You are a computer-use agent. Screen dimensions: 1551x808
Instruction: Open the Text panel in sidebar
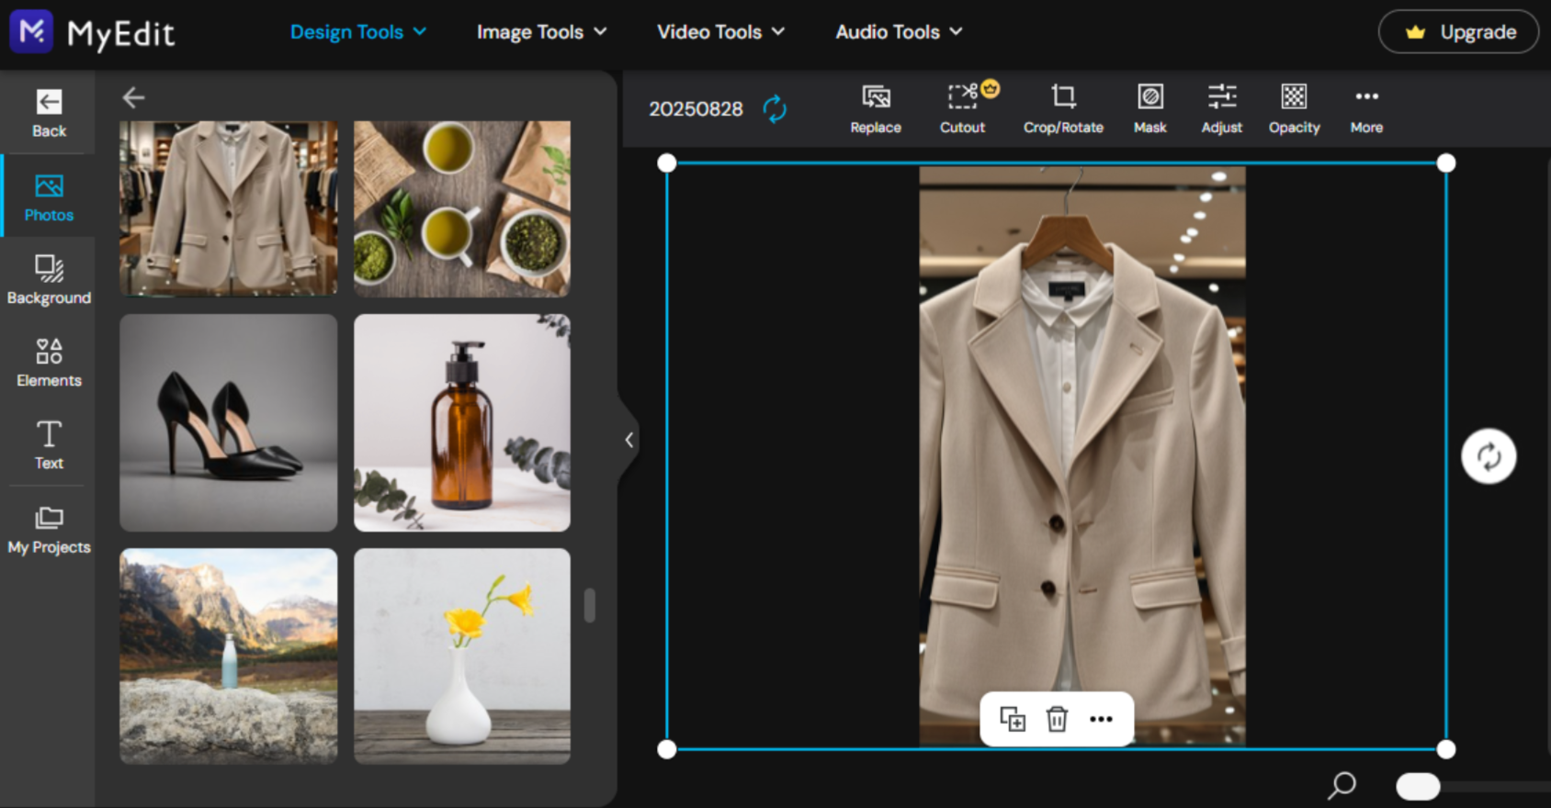(x=49, y=444)
